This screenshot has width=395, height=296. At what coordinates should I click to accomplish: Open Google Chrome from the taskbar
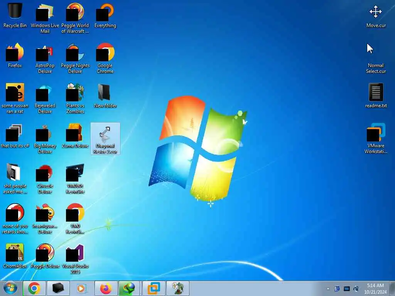[34, 288]
